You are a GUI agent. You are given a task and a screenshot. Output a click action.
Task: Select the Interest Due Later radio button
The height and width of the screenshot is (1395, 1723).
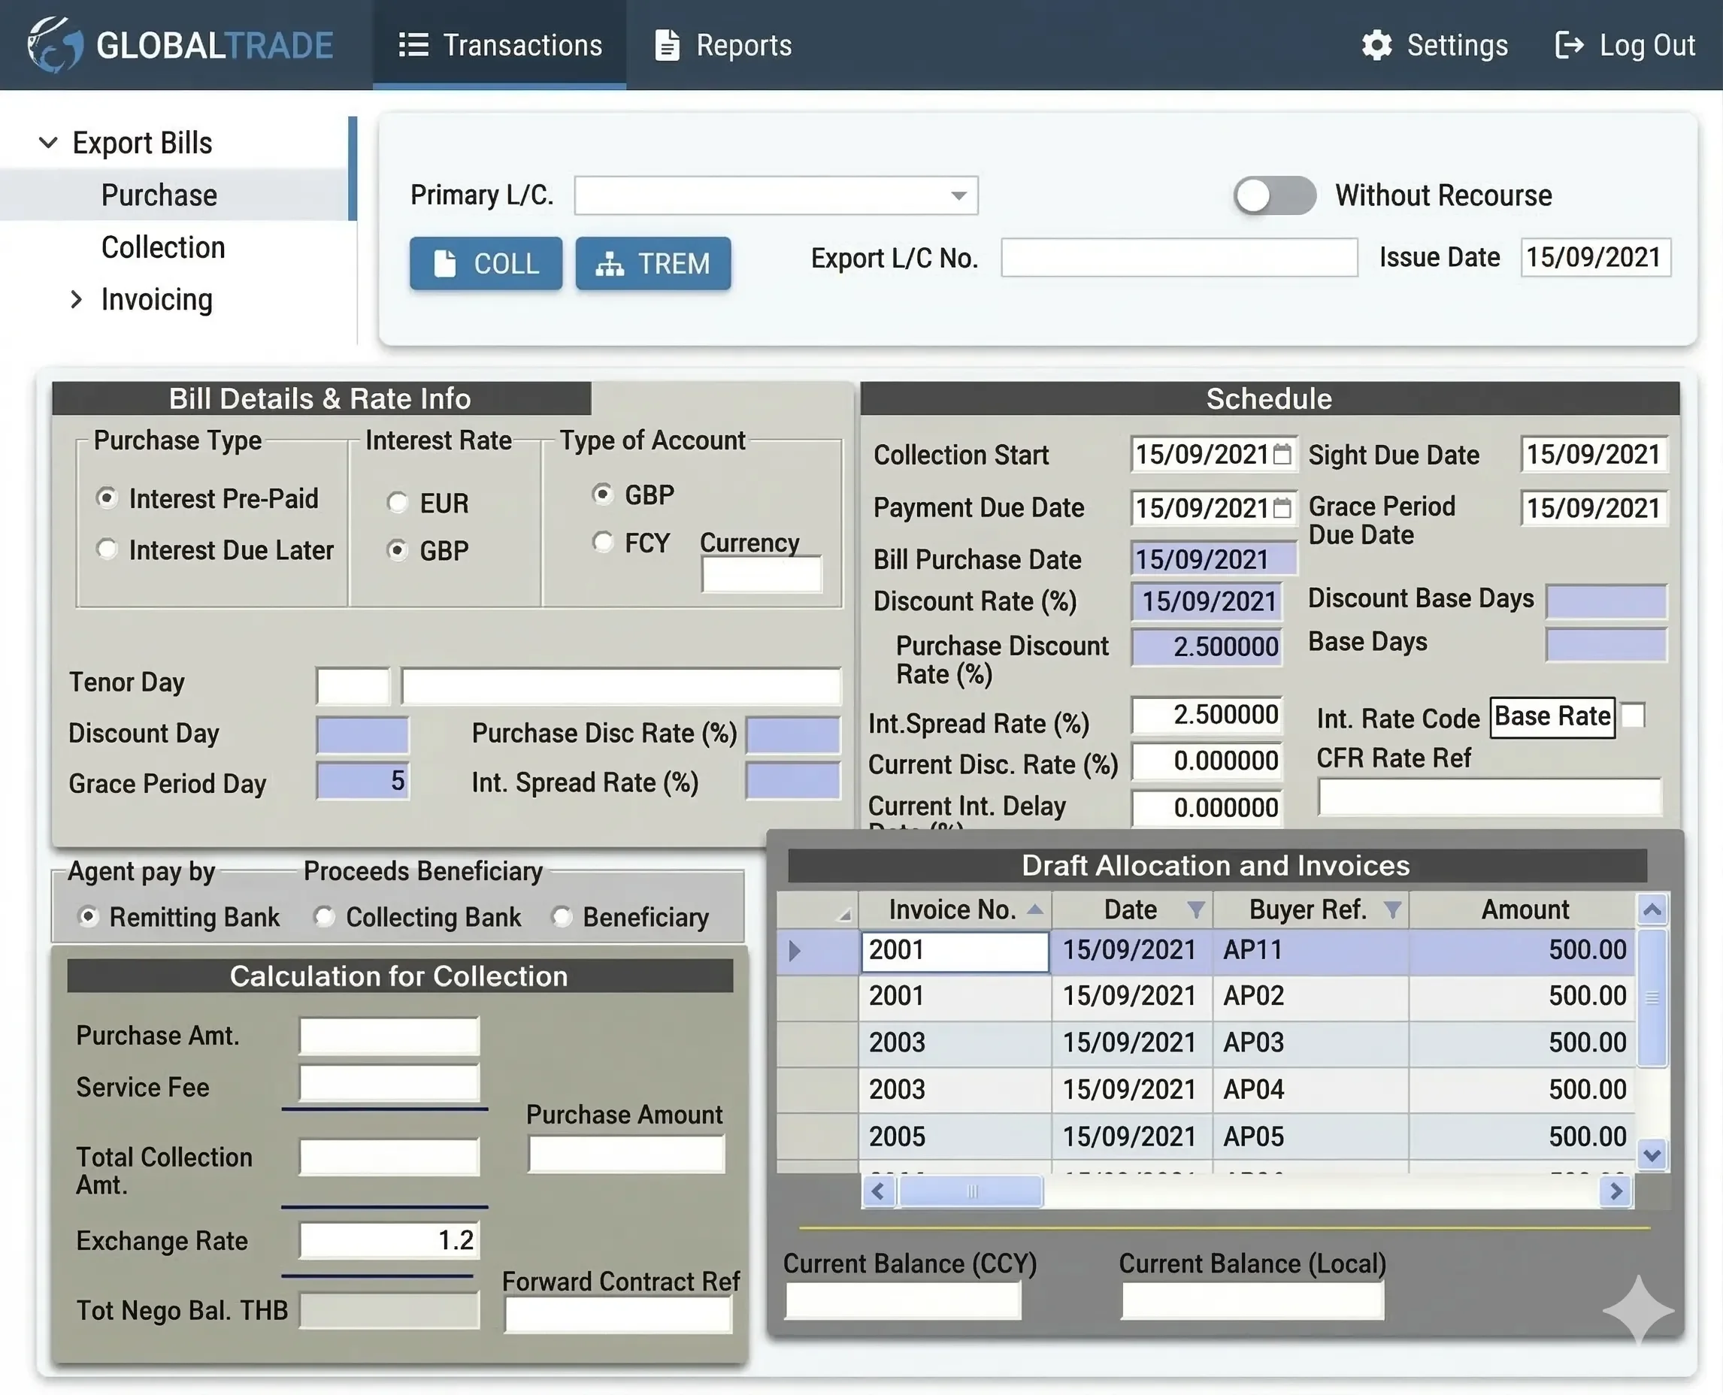(107, 549)
